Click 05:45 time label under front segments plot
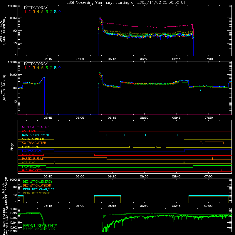The width and height of the screenshot is (235, 235). 48,59
